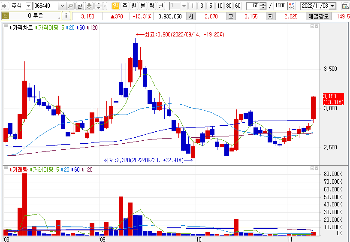Click the price change value ▲370
This screenshot has width=350, height=242.
pos(117,16)
